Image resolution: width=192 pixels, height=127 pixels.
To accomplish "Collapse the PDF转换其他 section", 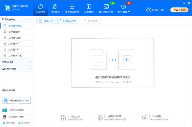I will click(30, 20).
